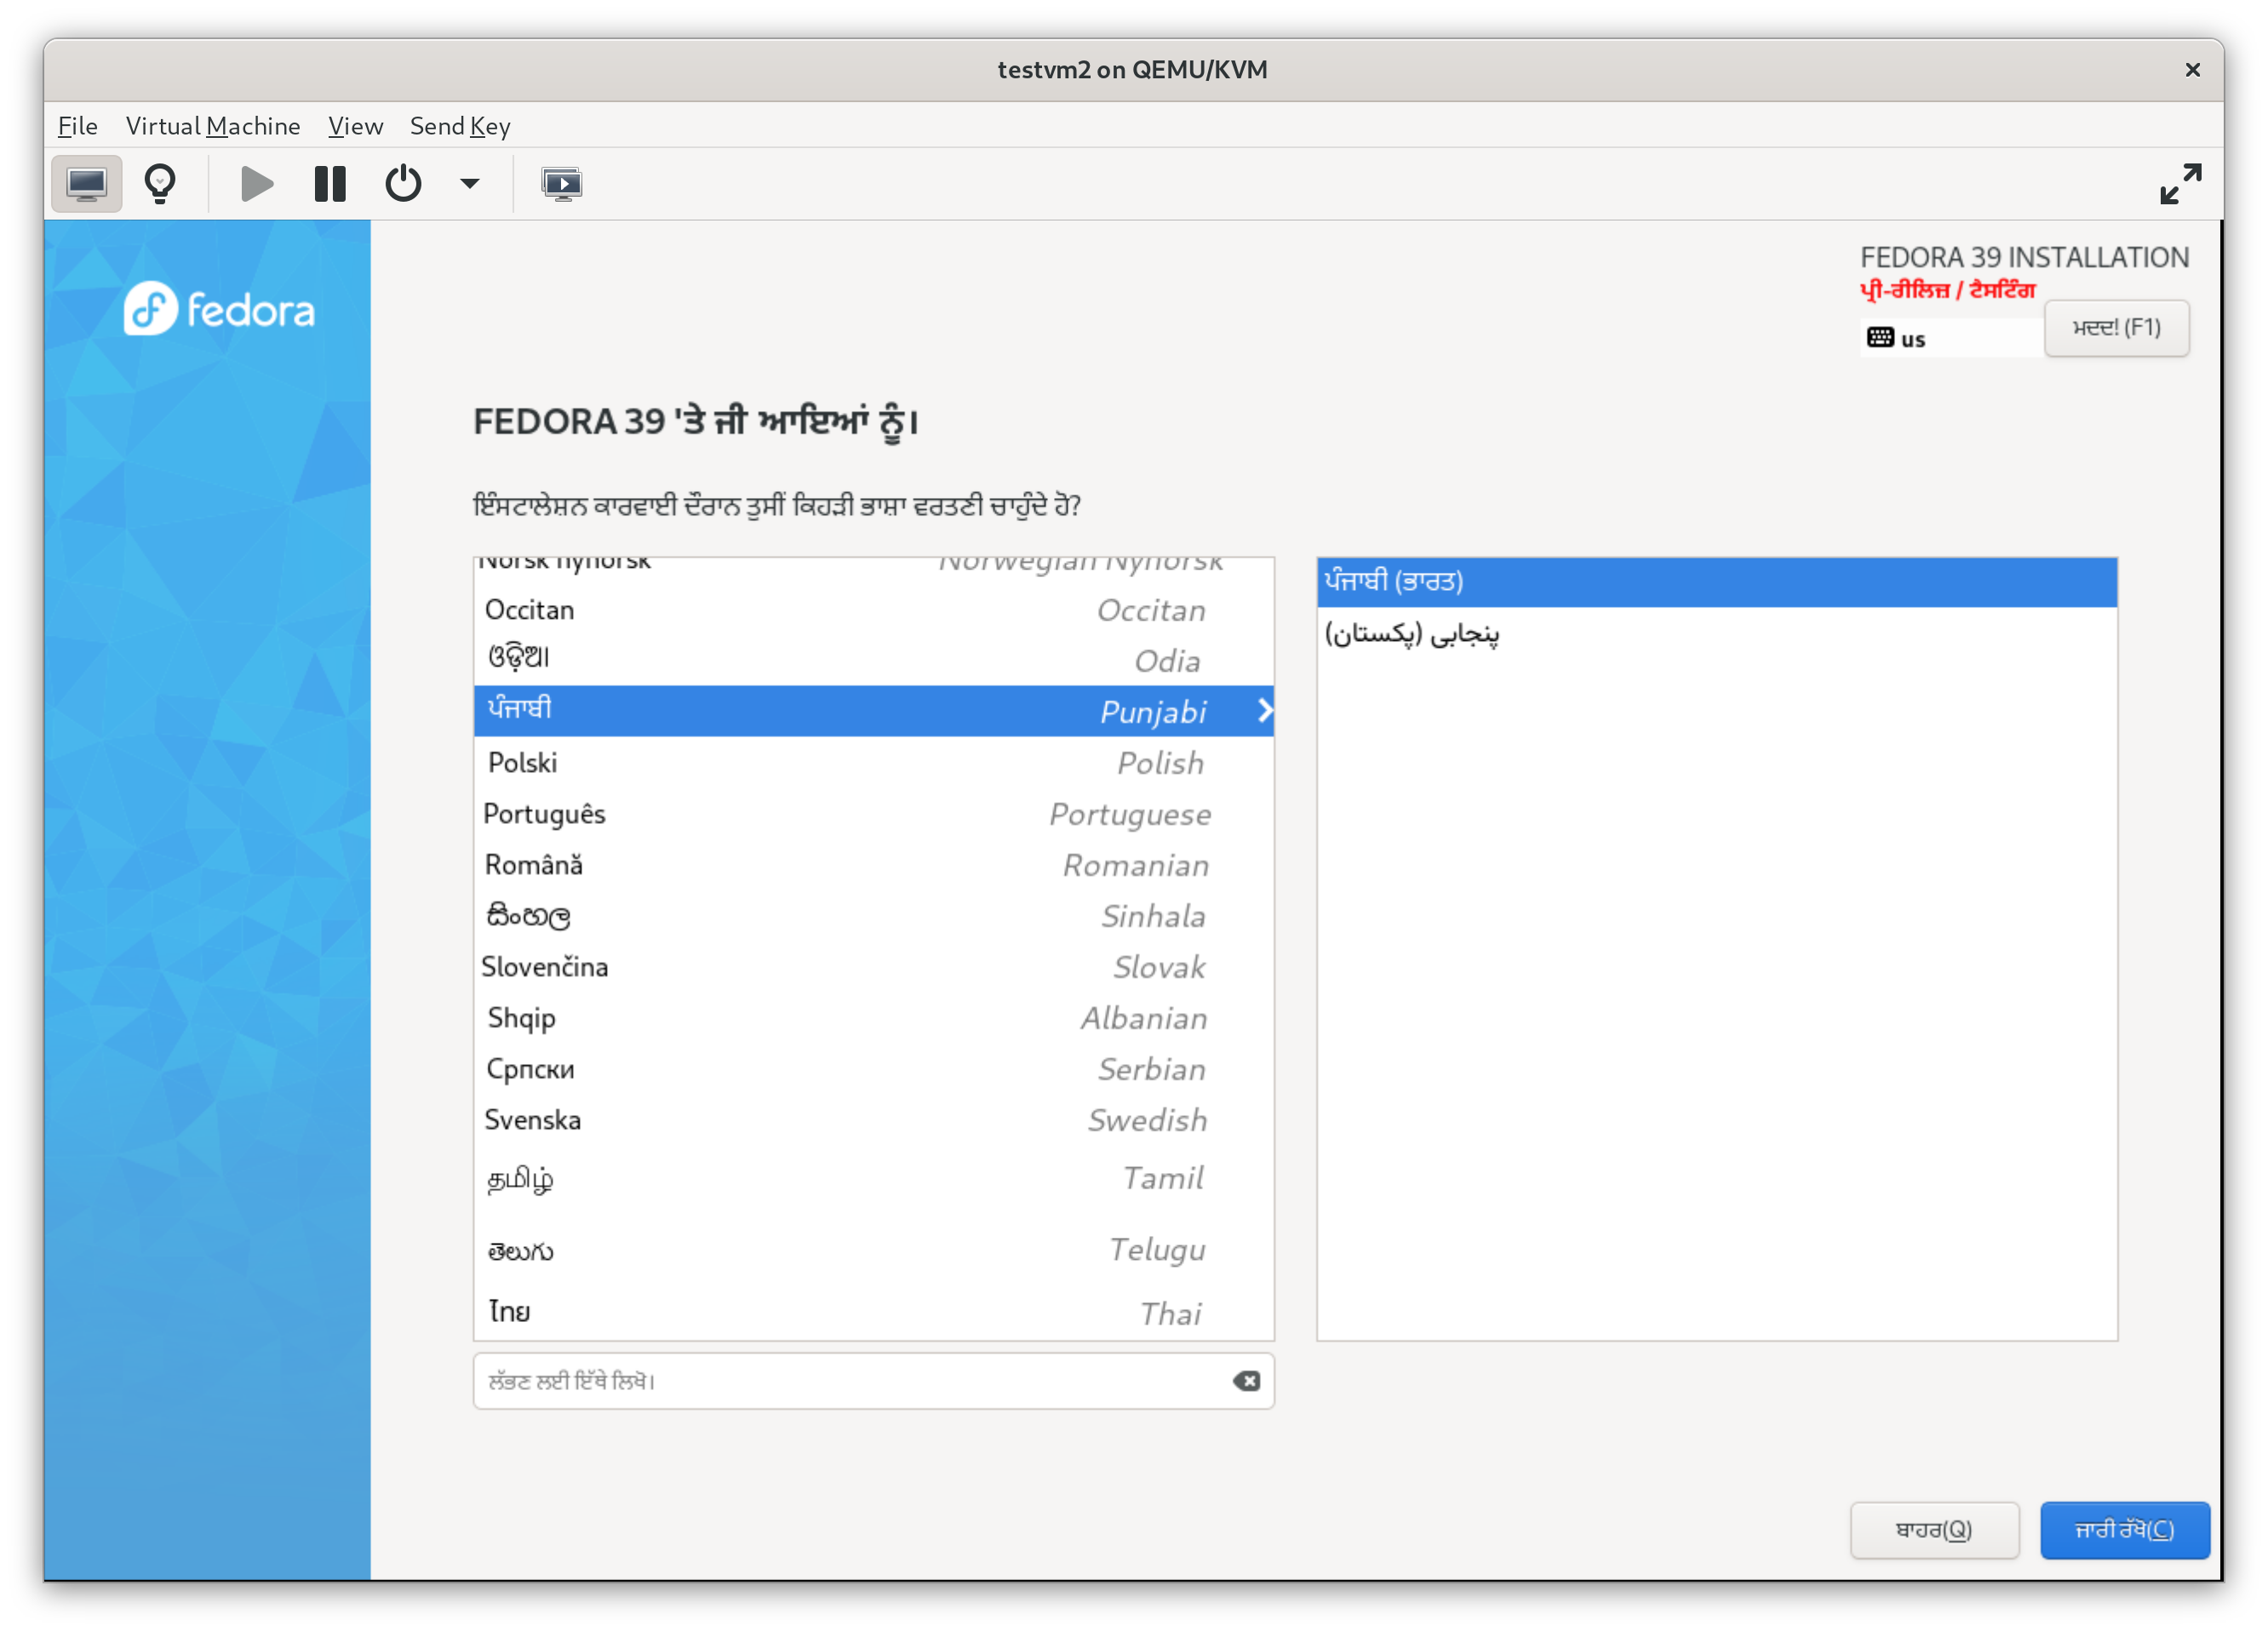Viewport: 2268px width, 1631px height.
Task: Select Thai language row
Action: 874,1312
